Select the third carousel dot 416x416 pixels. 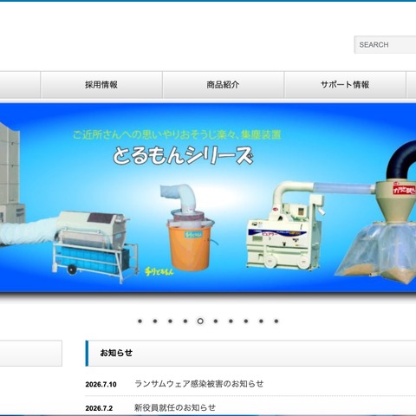170,321
